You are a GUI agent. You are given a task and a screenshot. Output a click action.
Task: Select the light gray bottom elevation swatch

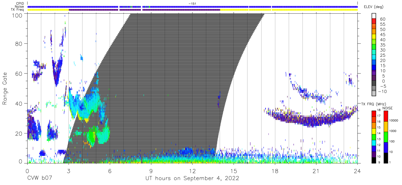pos(374,94)
